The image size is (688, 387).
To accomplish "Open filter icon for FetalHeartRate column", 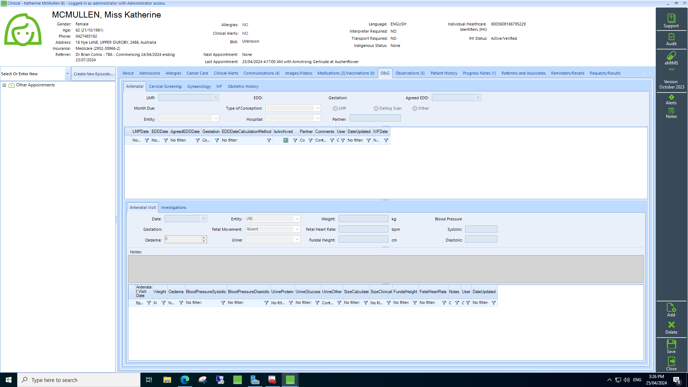I will (x=444, y=303).
